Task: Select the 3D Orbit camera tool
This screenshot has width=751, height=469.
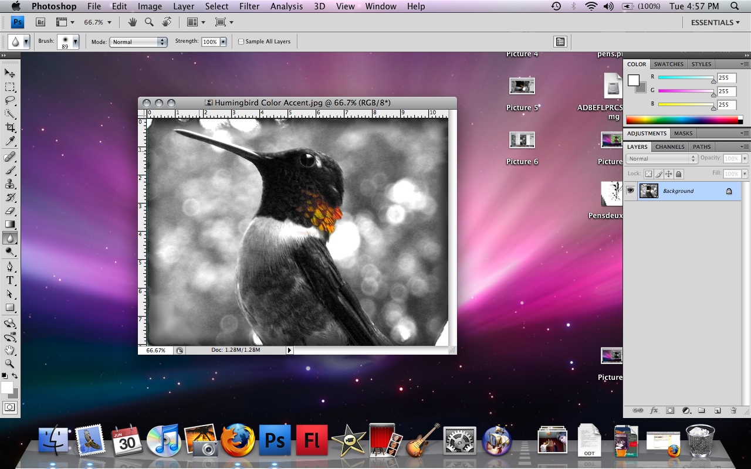Action: pyautogui.click(x=10, y=337)
